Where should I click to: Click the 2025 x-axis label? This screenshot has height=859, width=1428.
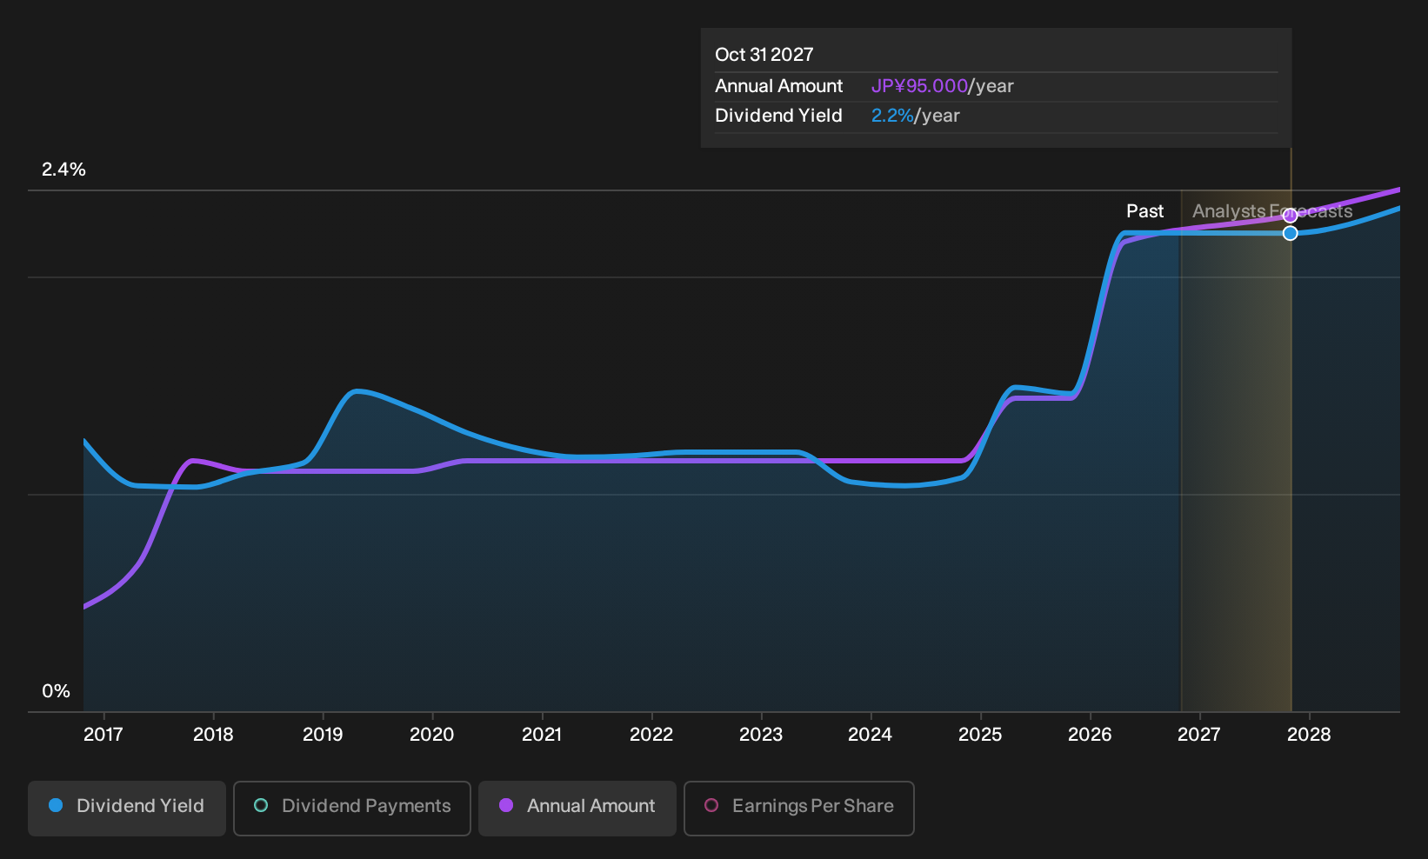tap(980, 735)
